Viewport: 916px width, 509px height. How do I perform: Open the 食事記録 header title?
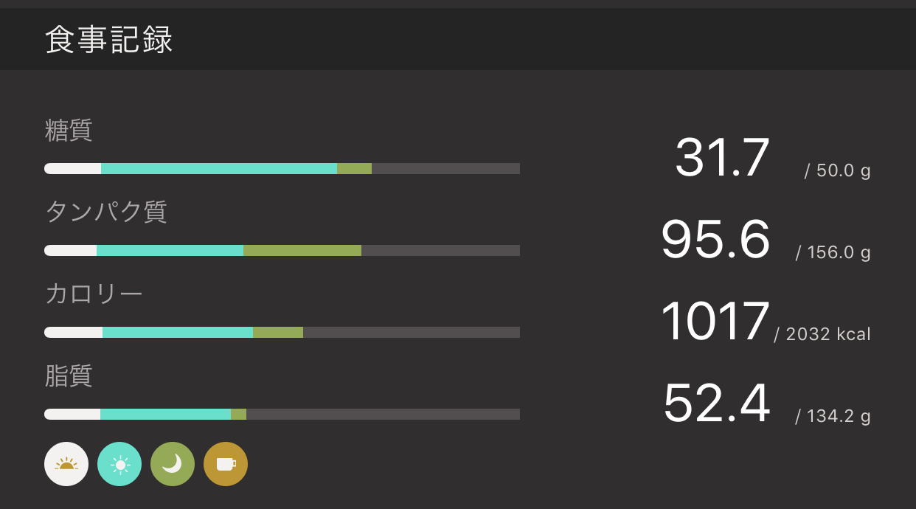pyautogui.click(x=109, y=40)
